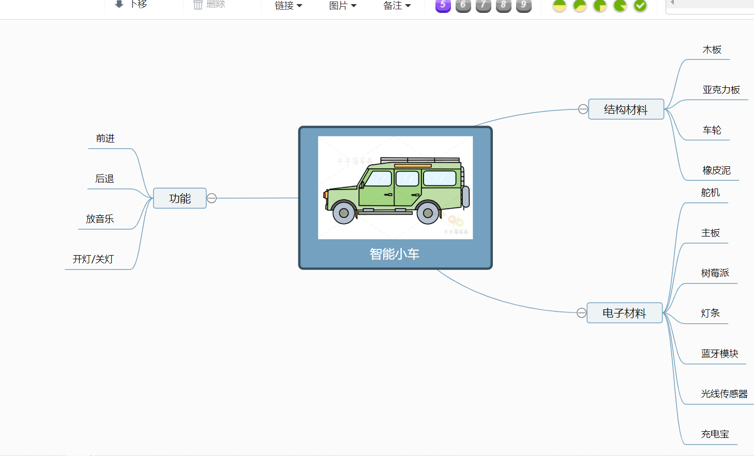This screenshot has width=754, height=456.
Task: Open the 图片 dropdown
Action: (x=343, y=6)
